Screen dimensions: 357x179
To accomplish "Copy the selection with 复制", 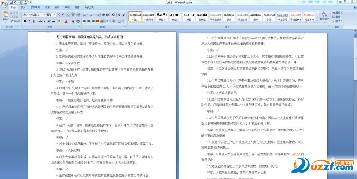I will click(x=14, y=16).
